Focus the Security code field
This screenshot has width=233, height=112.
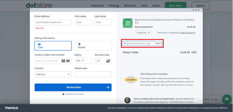[x=103, y=61]
